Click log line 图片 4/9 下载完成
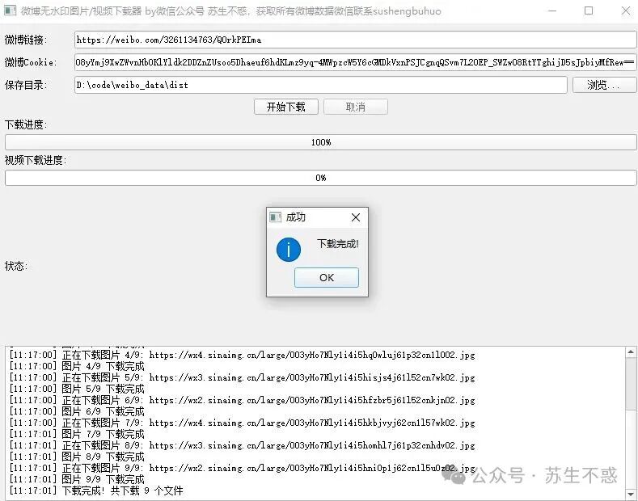Viewport: 638px width, 501px height. [77, 366]
